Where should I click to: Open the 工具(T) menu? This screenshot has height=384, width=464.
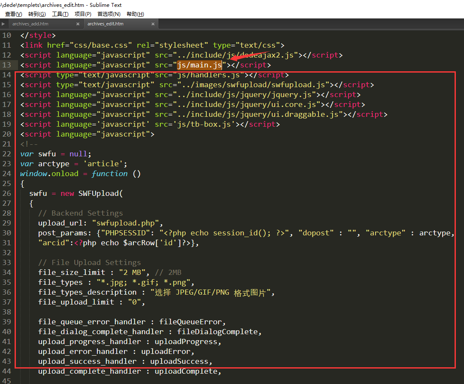pos(60,14)
